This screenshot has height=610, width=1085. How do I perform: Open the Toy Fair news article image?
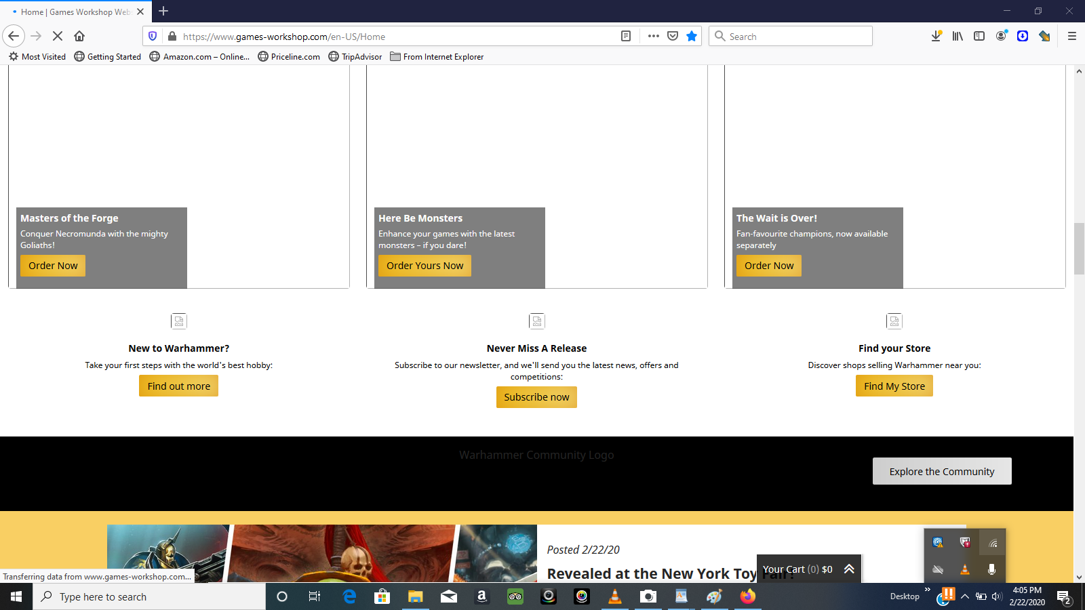[x=321, y=554]
